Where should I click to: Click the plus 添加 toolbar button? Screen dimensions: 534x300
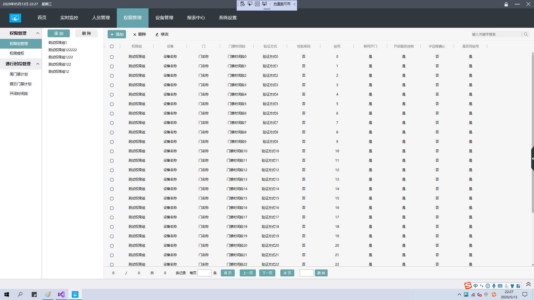click(117, 34)
